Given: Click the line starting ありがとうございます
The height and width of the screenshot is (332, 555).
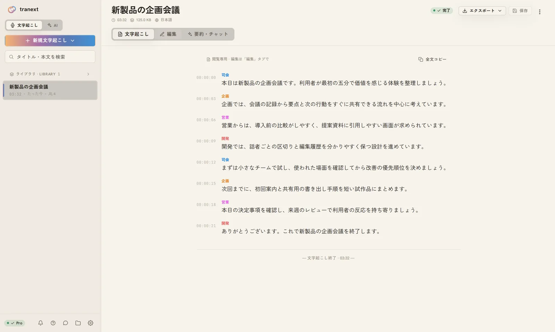Looking at the screenshot, I should 302,231.
